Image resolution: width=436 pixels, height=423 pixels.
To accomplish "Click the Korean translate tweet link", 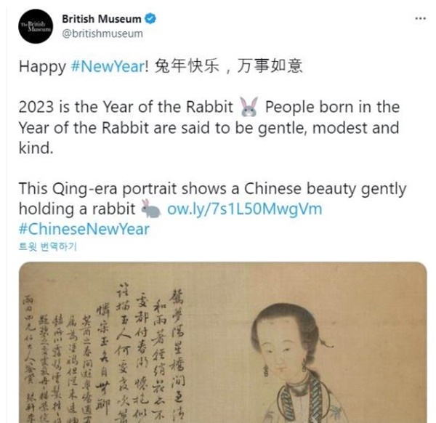I will (47, 246).
